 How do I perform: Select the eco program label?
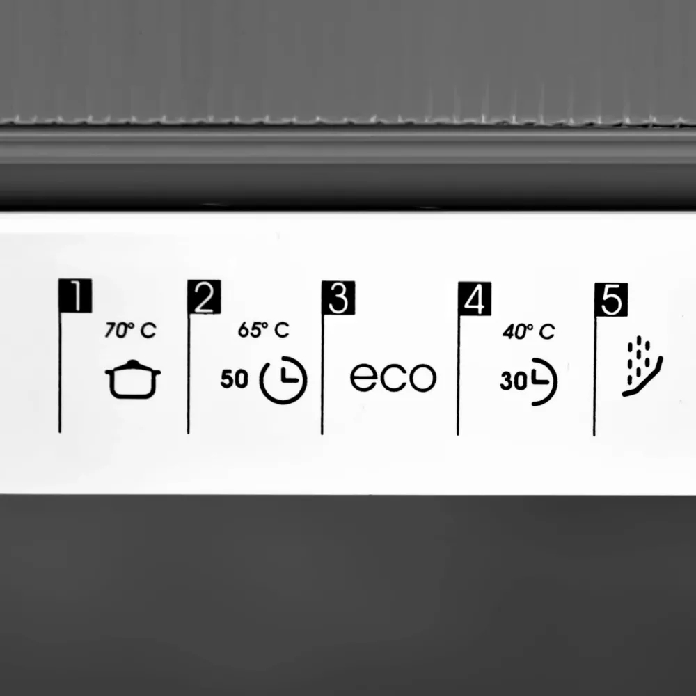click(393, 378)
